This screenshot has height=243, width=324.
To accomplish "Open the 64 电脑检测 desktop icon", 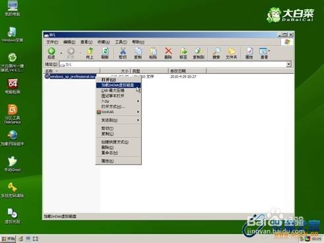I will 13,86.
